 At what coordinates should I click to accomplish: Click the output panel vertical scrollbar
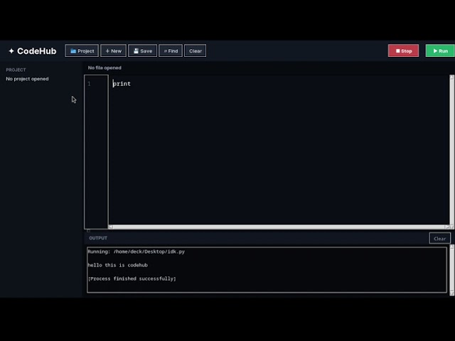coord(452,270)
